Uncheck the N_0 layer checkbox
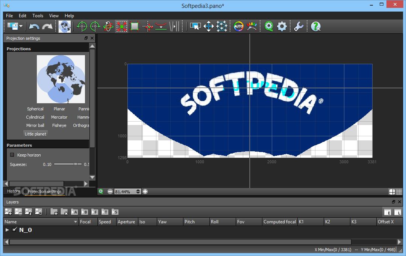 [15, 229]
